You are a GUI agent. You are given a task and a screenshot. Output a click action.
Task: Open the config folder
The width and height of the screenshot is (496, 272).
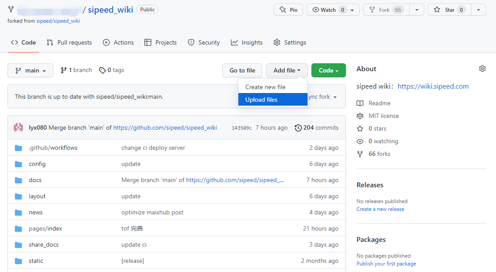37,164
